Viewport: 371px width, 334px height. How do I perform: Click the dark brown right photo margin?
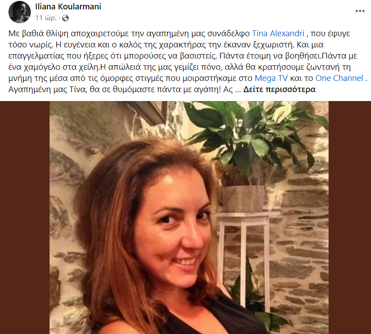click(350, 217)
